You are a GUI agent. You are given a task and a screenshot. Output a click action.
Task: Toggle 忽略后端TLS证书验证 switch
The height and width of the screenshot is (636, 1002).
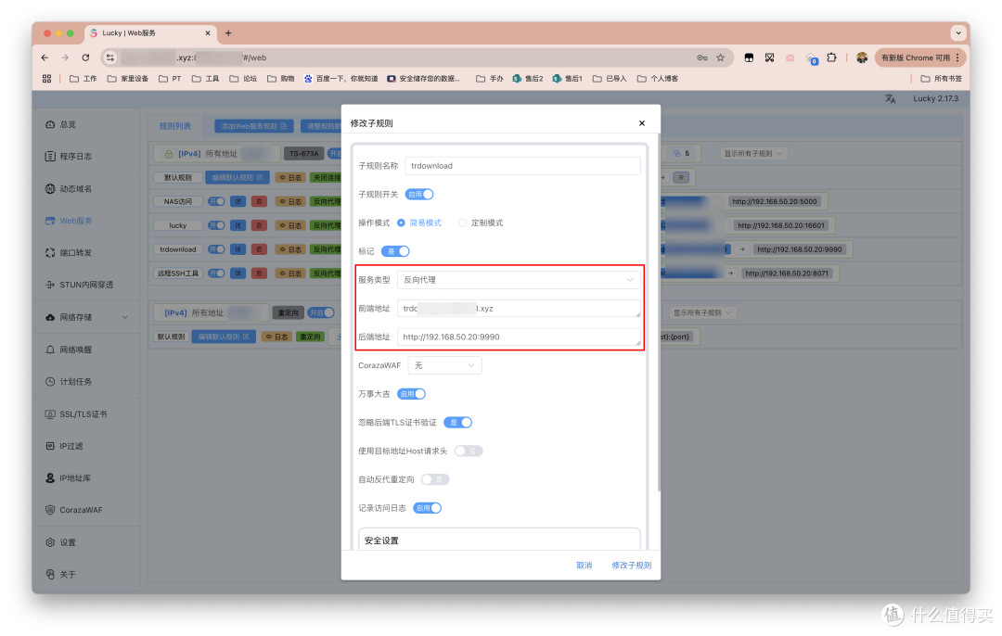457,422
